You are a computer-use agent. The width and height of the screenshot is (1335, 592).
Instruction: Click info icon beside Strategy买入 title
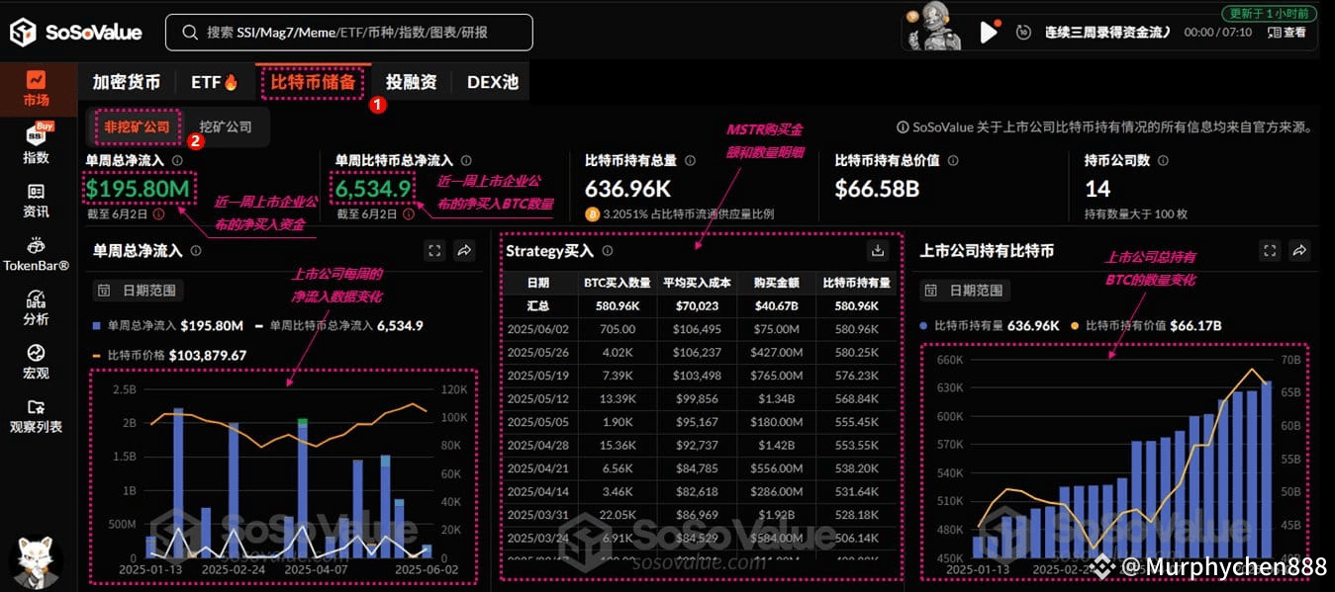coord(607,251)
